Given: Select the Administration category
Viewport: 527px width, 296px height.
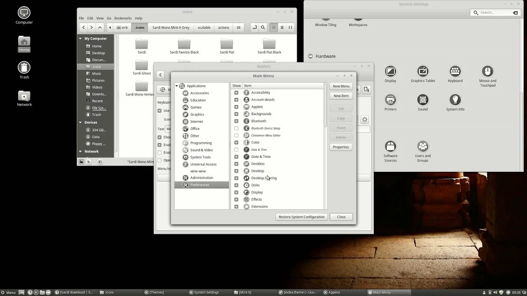Looking at the screenshot, I should click(201, 178).
